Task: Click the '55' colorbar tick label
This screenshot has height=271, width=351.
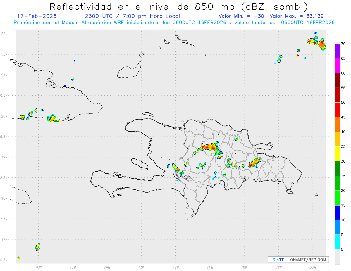Action: [x=343, y=88]
